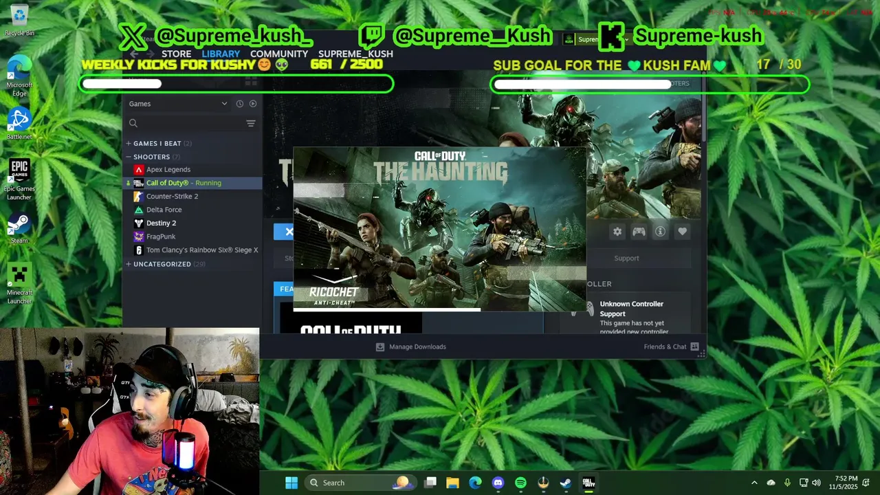Image resolution: width=880 pixels, height=495 pixels.
Task: Open the OneDrive cloud tray icon
Action: 771,483
